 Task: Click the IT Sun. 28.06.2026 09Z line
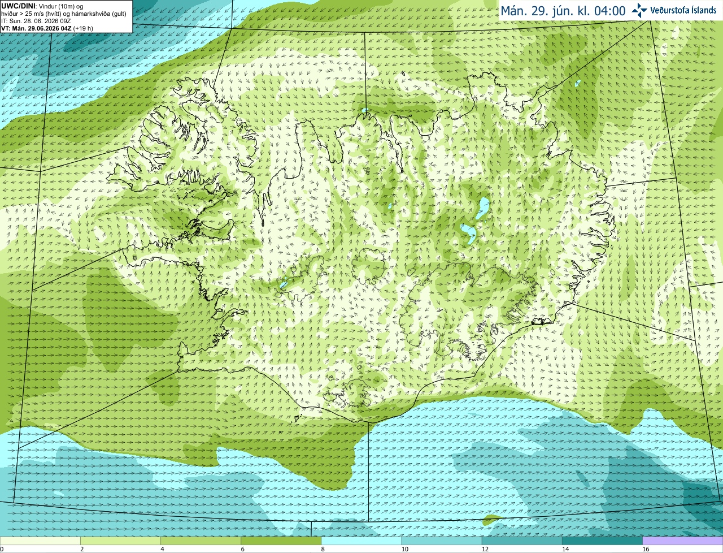click(36, 21)
